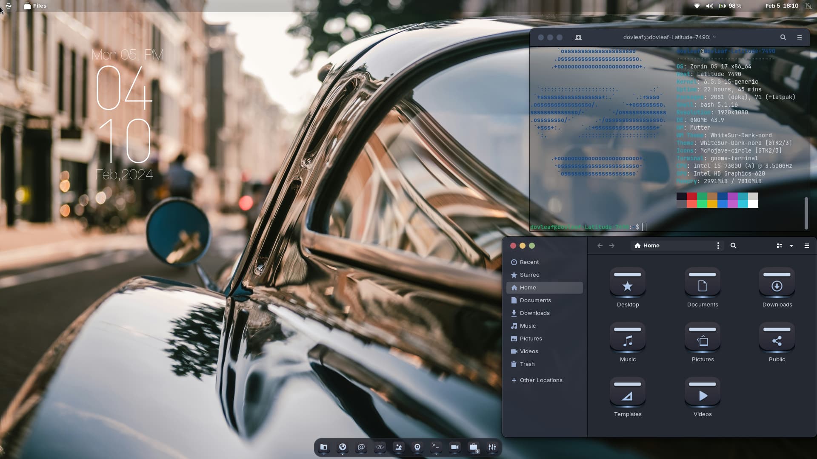Image resolution: width=817 pixels, height=459 pixels.
Task: Open the calendar app showing 26 in dock
Action: pos(380,447)
